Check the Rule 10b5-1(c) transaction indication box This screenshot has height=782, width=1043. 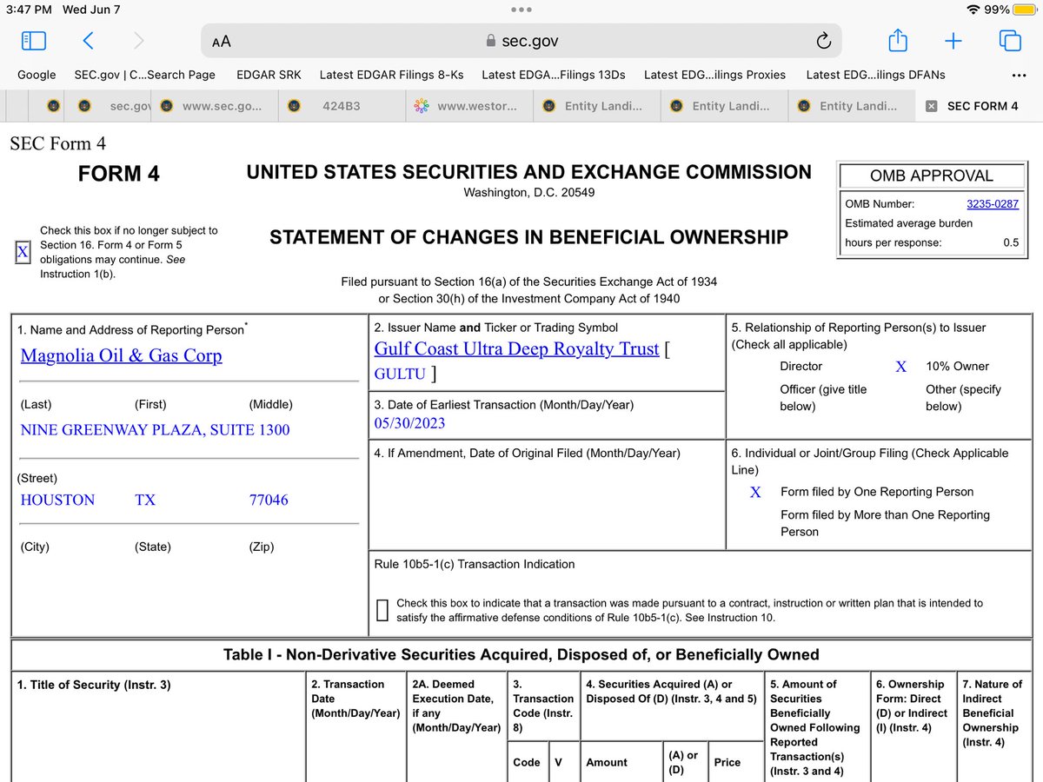click(x=382, y=610)
